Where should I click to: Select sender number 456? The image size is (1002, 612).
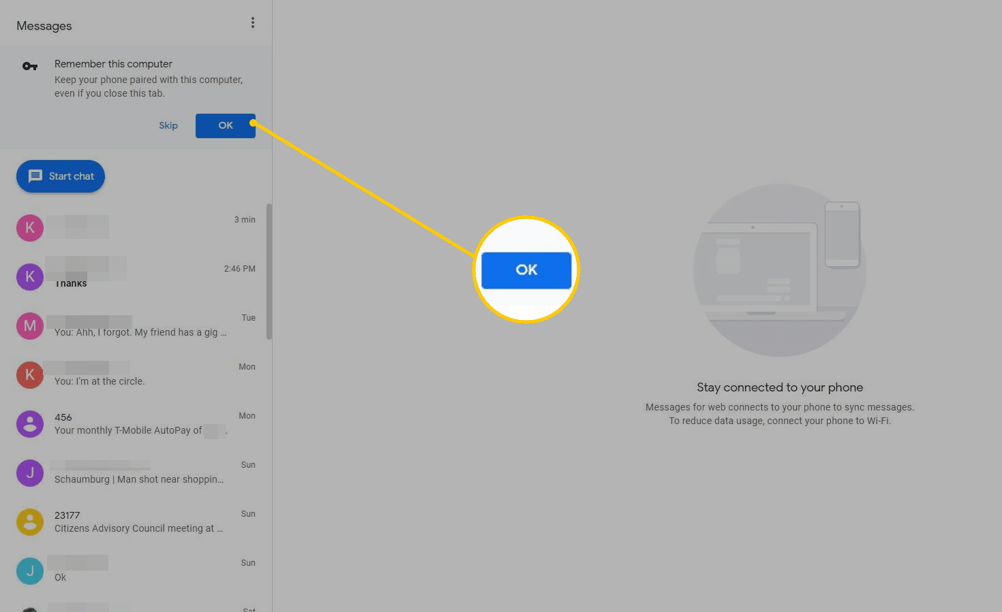pyautogui.click(x=63, y=417)
